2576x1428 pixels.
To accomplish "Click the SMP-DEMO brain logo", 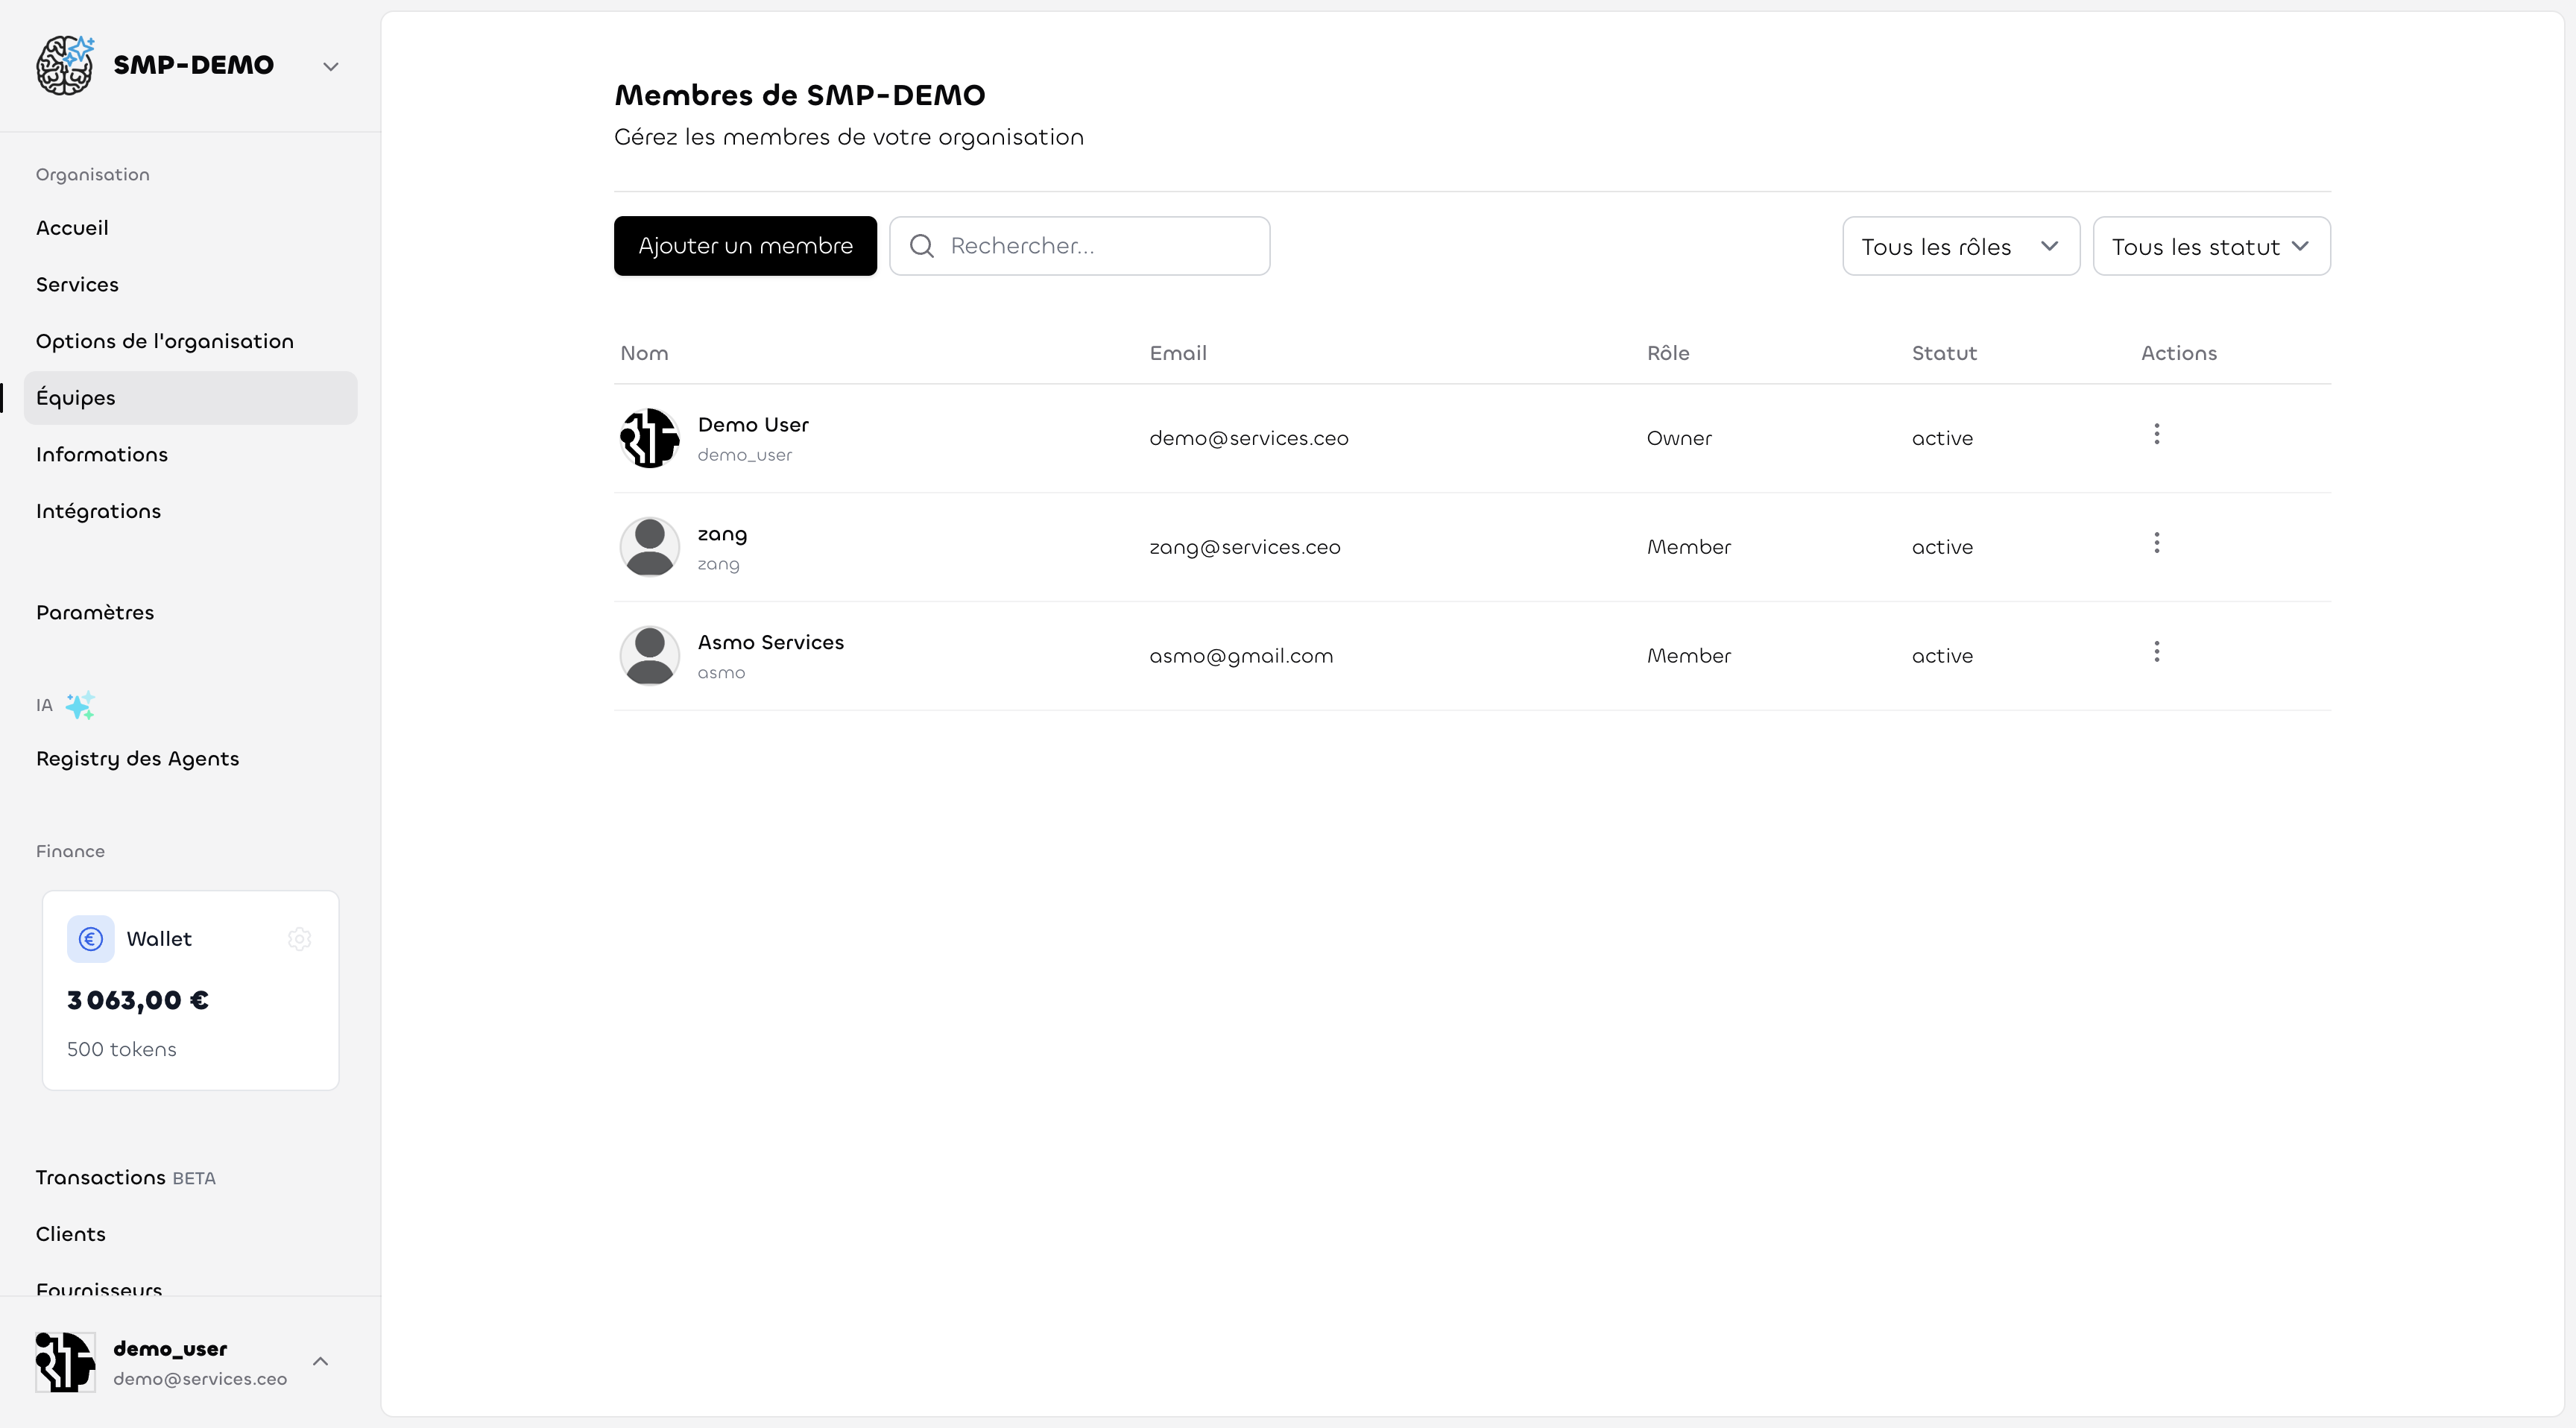I will coord(65,66).
